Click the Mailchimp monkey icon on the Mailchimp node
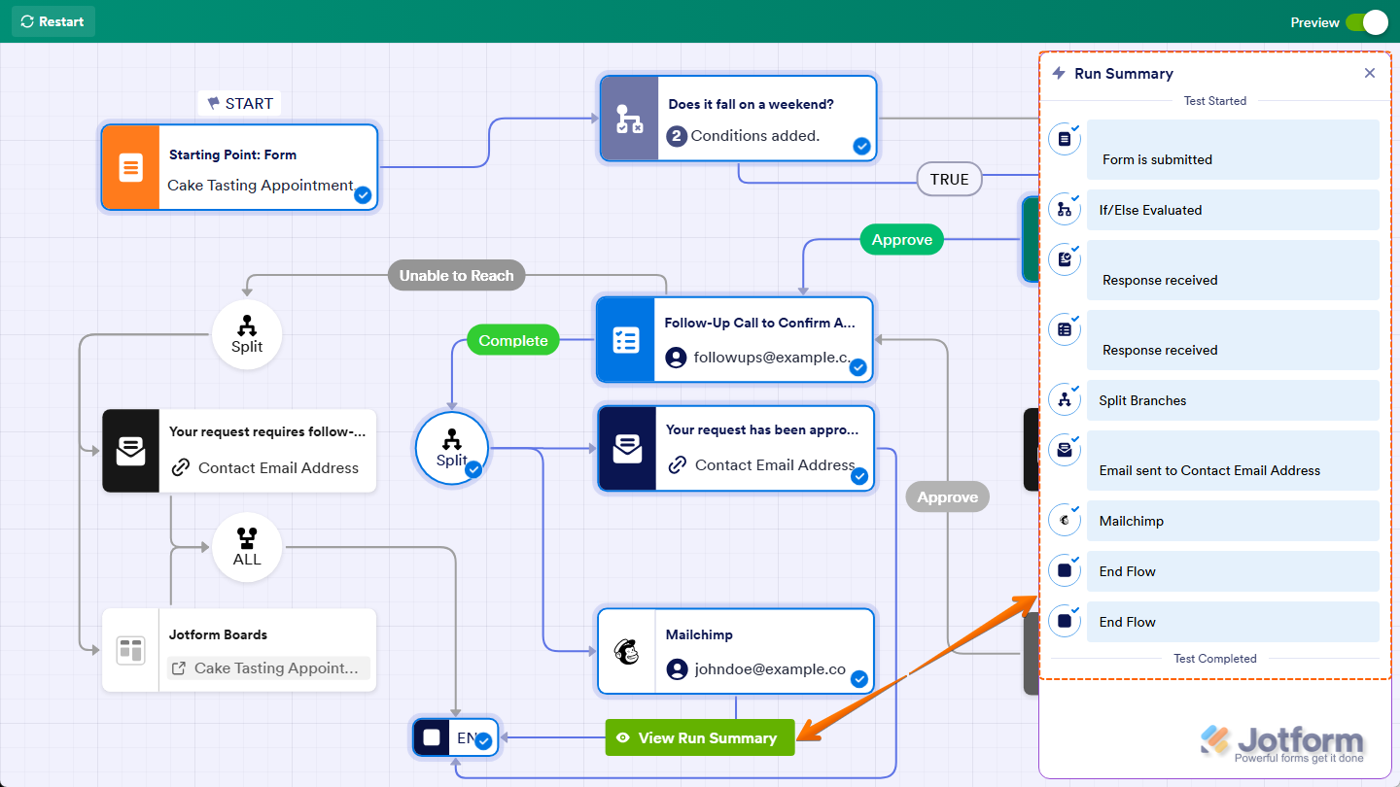 [627, 651]
